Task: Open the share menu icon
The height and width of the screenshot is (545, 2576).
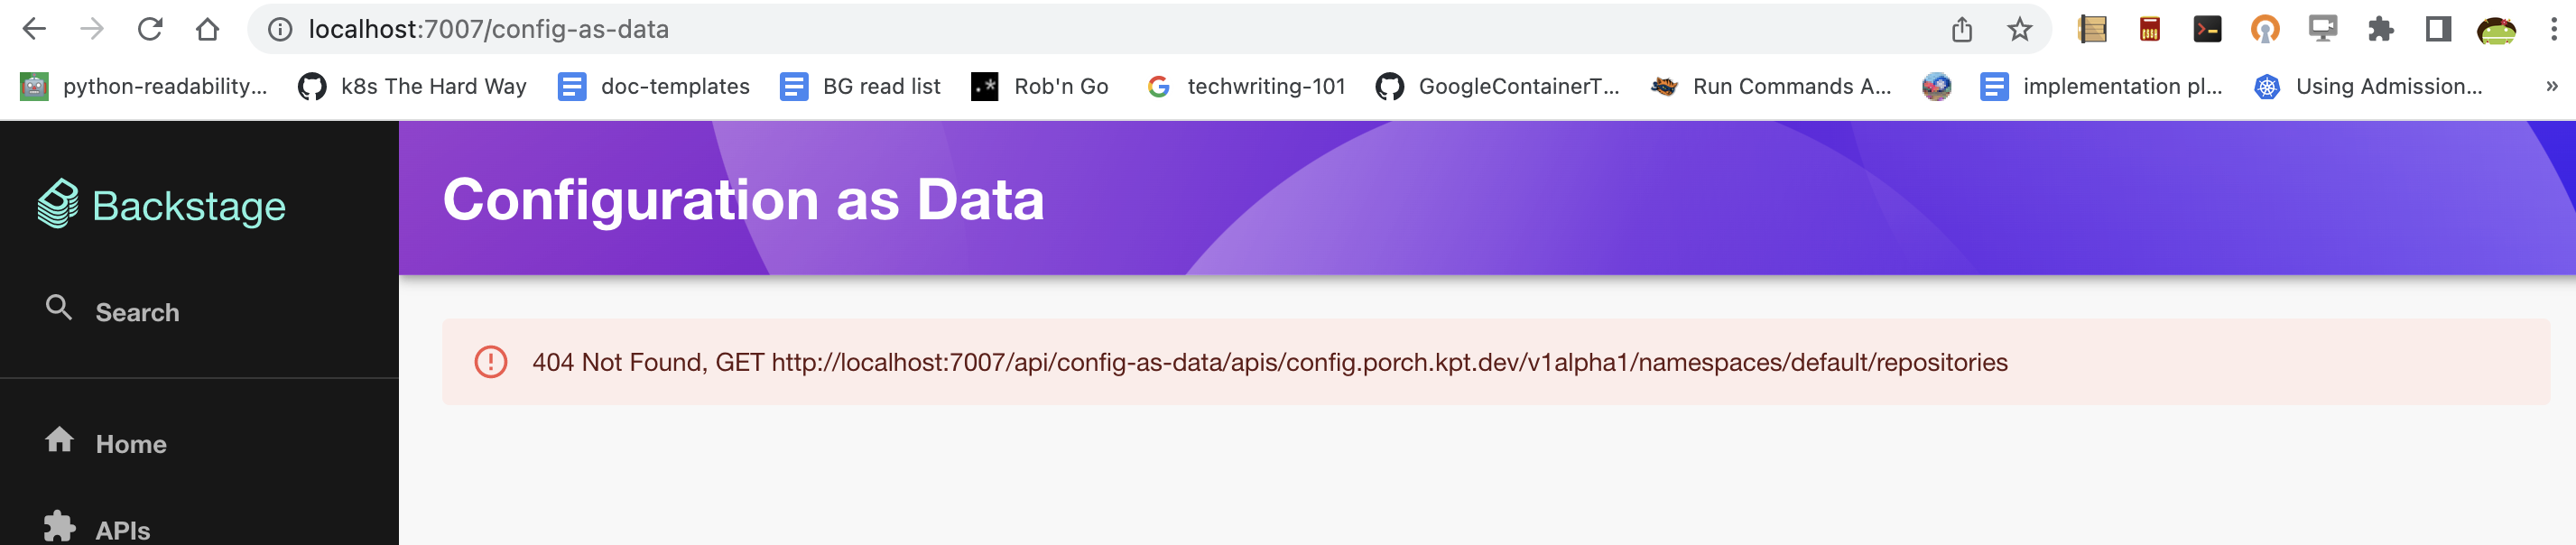Action: click(1962, 29)
